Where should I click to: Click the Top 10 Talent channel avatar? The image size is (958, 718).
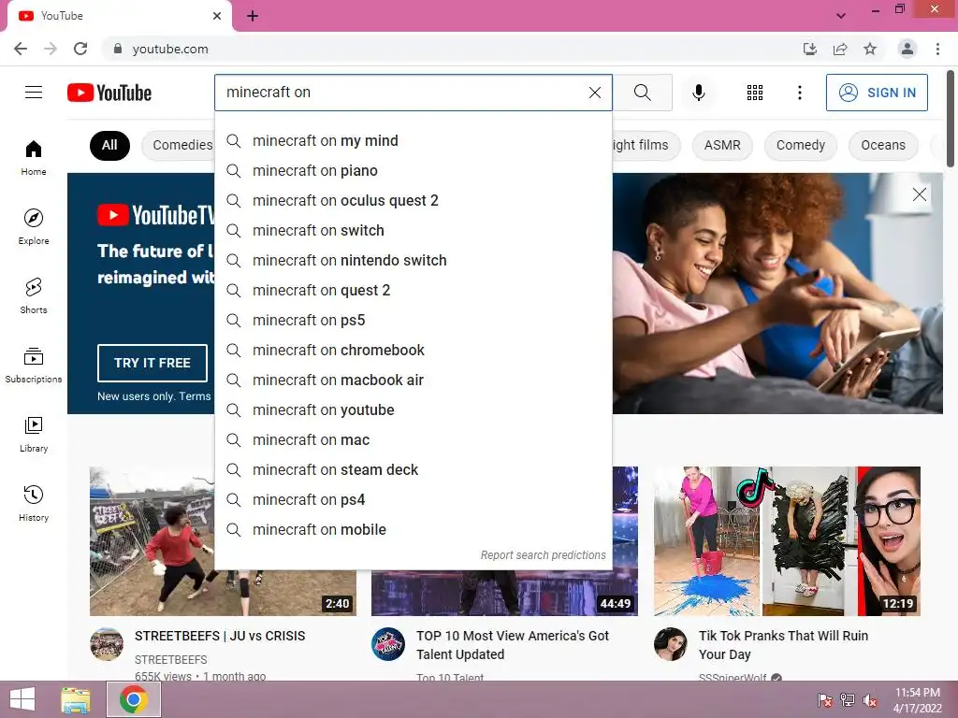tap(388, 644)
